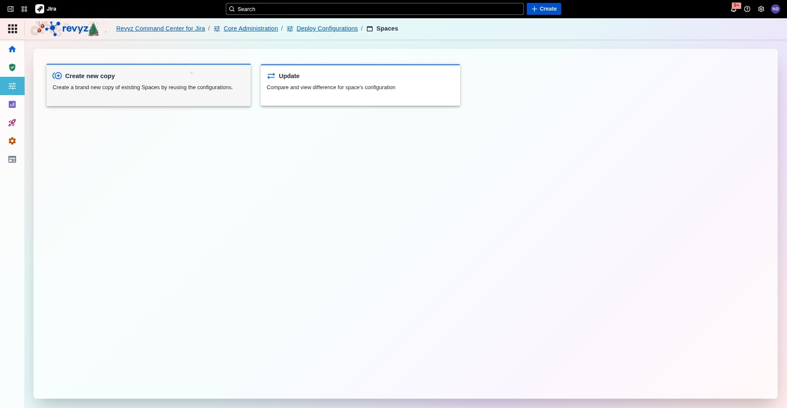Open the purple chart reports icon
This screenshot has width=787, height=408.
pyautogui.click(x=12, y=104)
